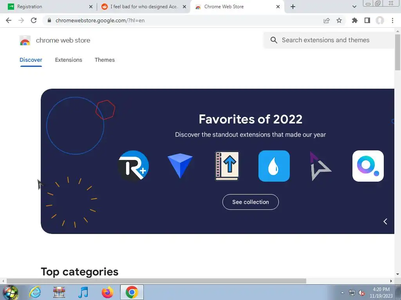
Task: Open the gradient ring extension icon
Action: pyautogui.click(x=368, y=166)
